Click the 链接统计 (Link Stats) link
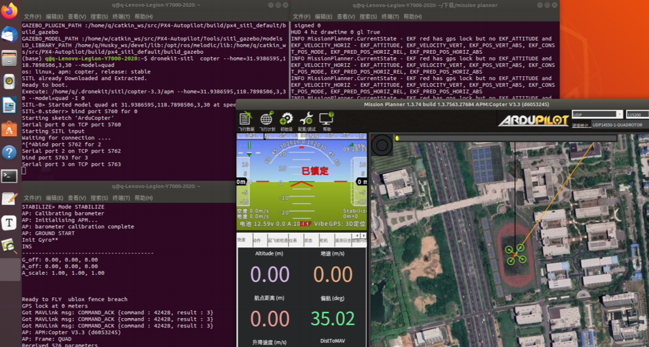Viewport: 649px width, 347px height. (x=581, y=125)
